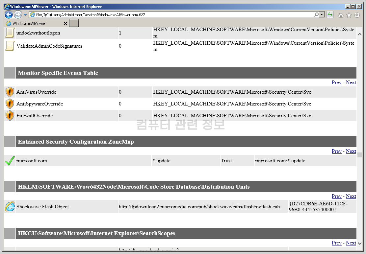Click the page icon in address bar
Viewport: 366px width, 254px height.
pyautogui.click(x=33, y=15)
